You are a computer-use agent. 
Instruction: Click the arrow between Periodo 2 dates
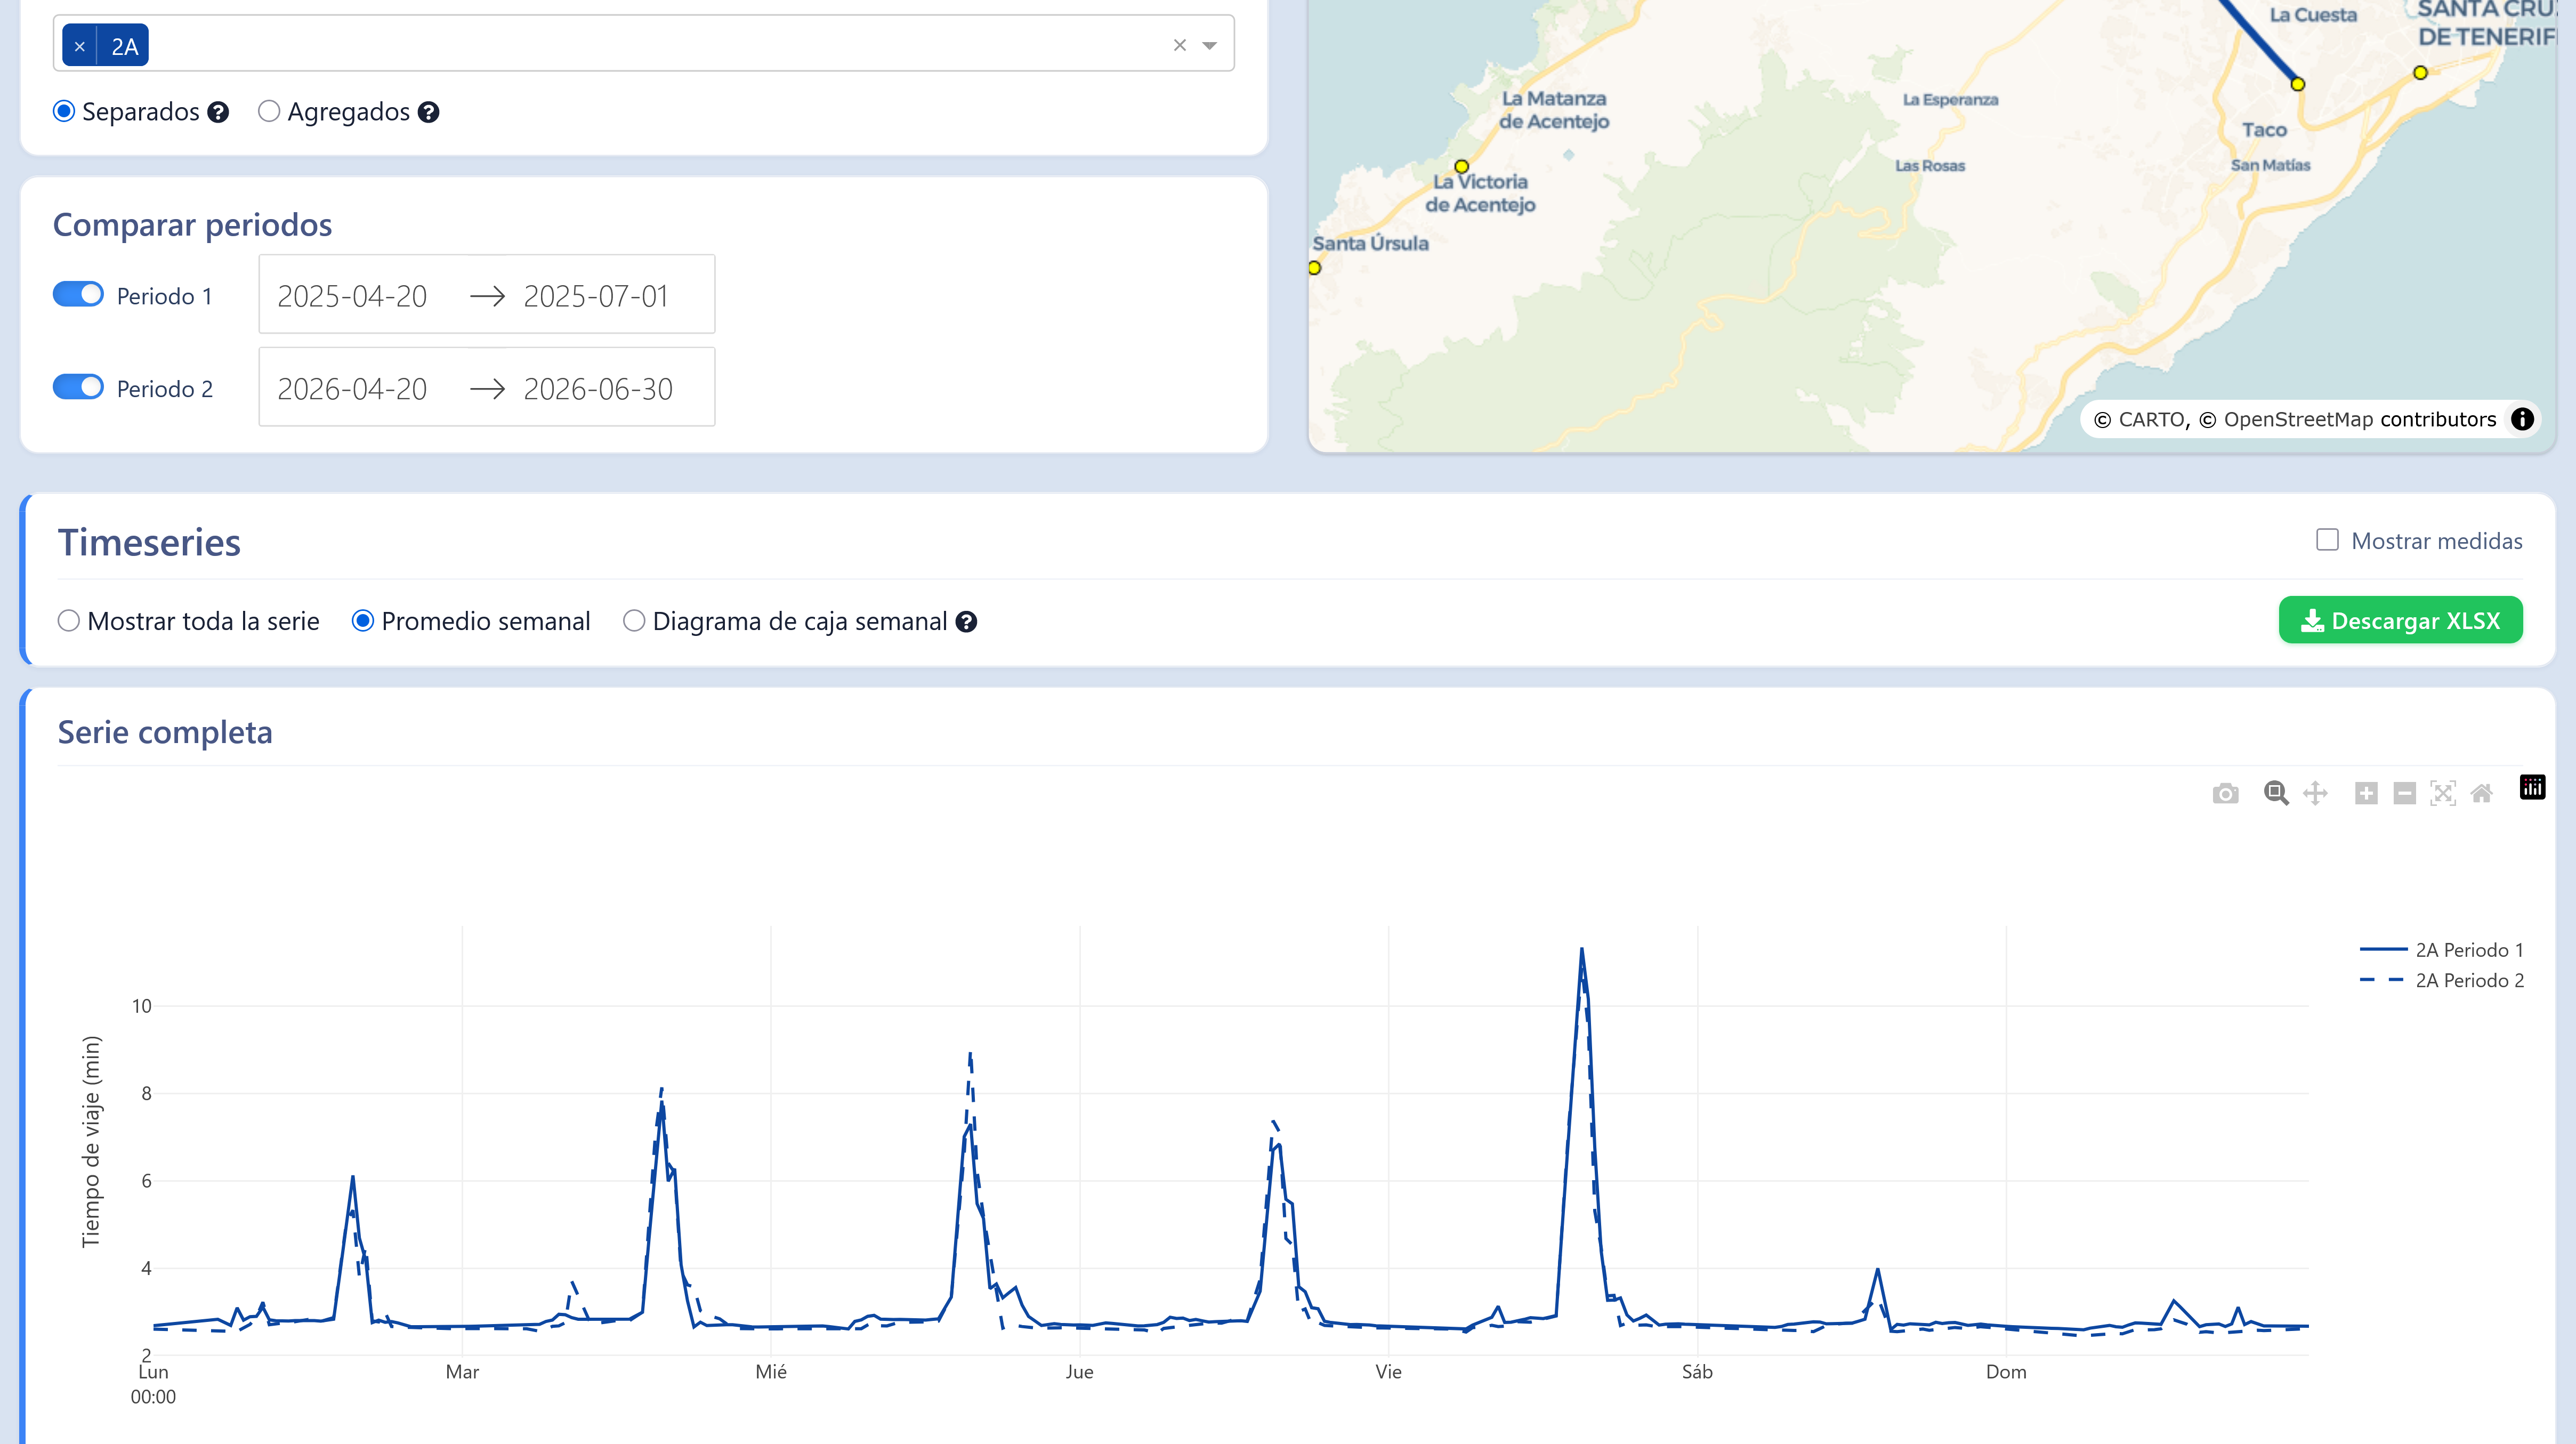487,389
